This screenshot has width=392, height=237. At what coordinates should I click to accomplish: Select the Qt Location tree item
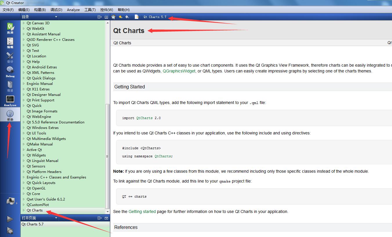click(37, 56)
